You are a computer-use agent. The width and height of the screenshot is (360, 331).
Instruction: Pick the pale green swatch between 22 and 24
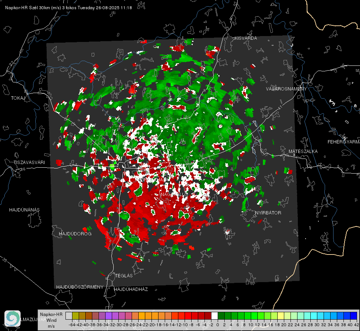[294, 316]
